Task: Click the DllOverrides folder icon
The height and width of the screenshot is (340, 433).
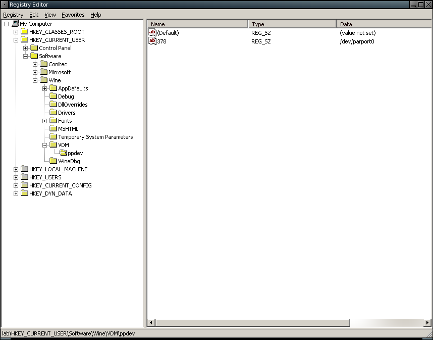Action: pyautogui.click(x=53, y=105)
